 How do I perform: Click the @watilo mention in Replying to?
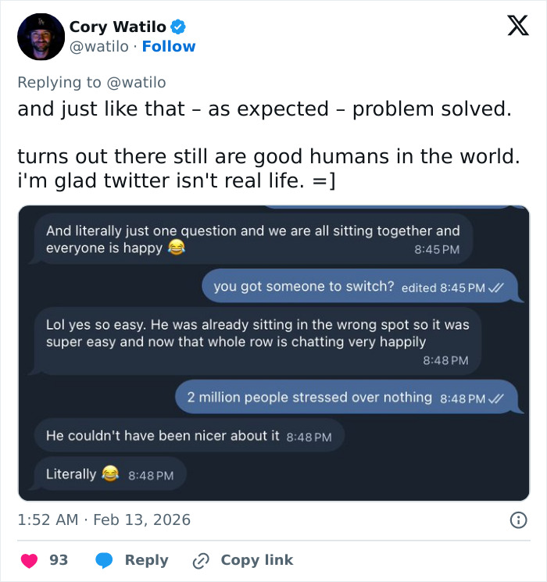click(x=137, y=83)
